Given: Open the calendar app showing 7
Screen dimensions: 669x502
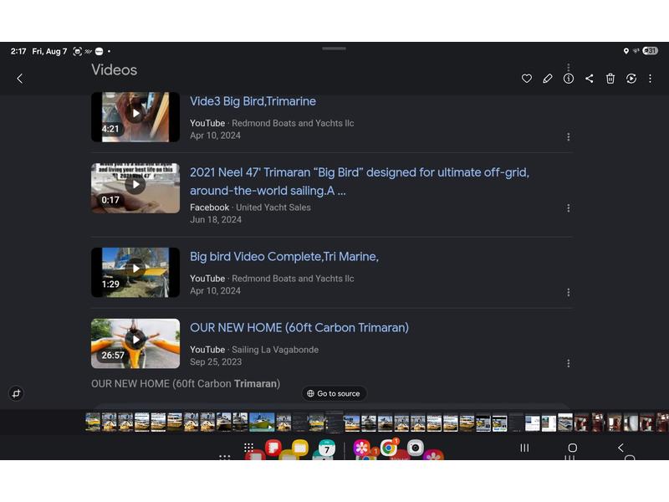Looking at the screenshot, I should pyautogui.click(x=327, y=448).
